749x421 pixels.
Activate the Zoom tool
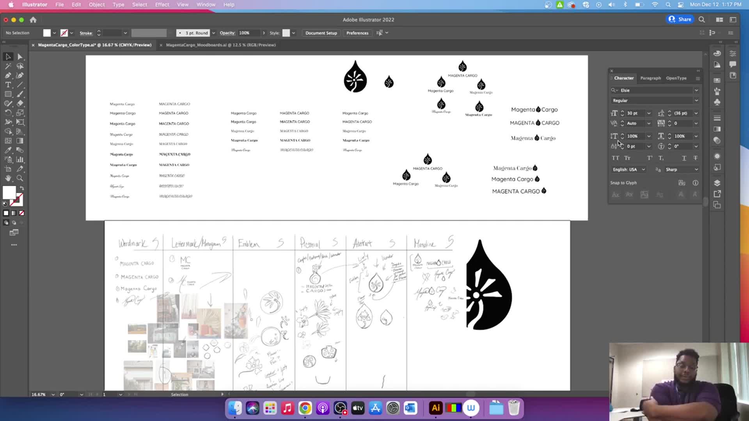(x=20, y=178)
